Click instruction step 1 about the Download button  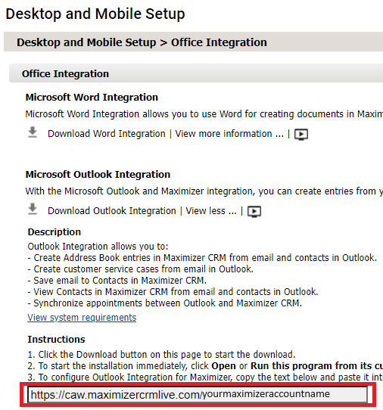click(161, 354)
